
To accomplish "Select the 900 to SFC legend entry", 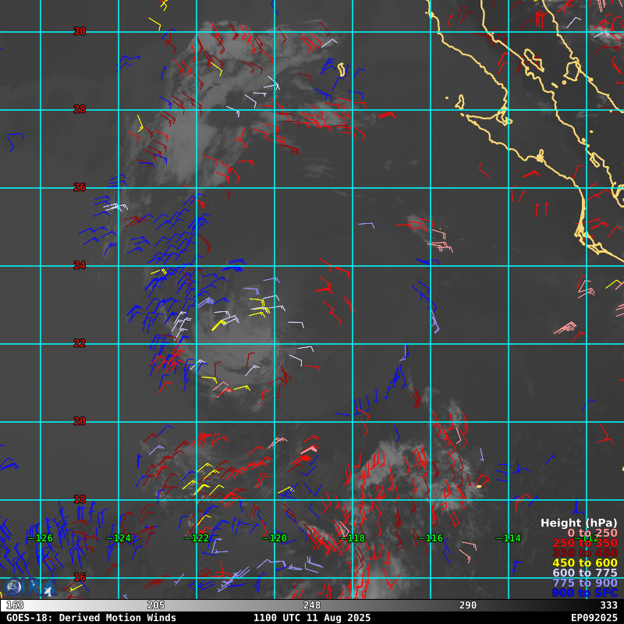I will [x=585, y=594].
